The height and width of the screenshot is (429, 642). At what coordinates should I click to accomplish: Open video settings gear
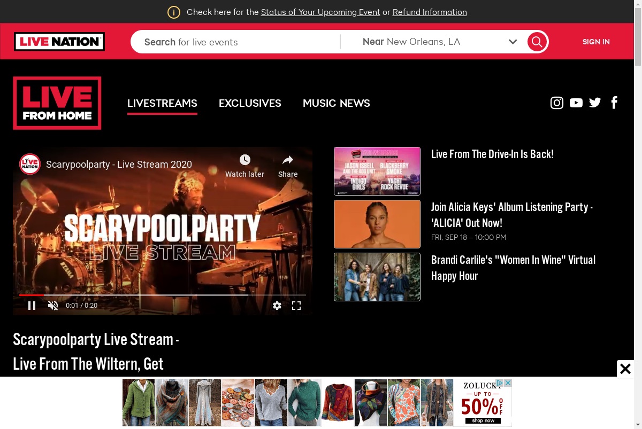[277, 306]
